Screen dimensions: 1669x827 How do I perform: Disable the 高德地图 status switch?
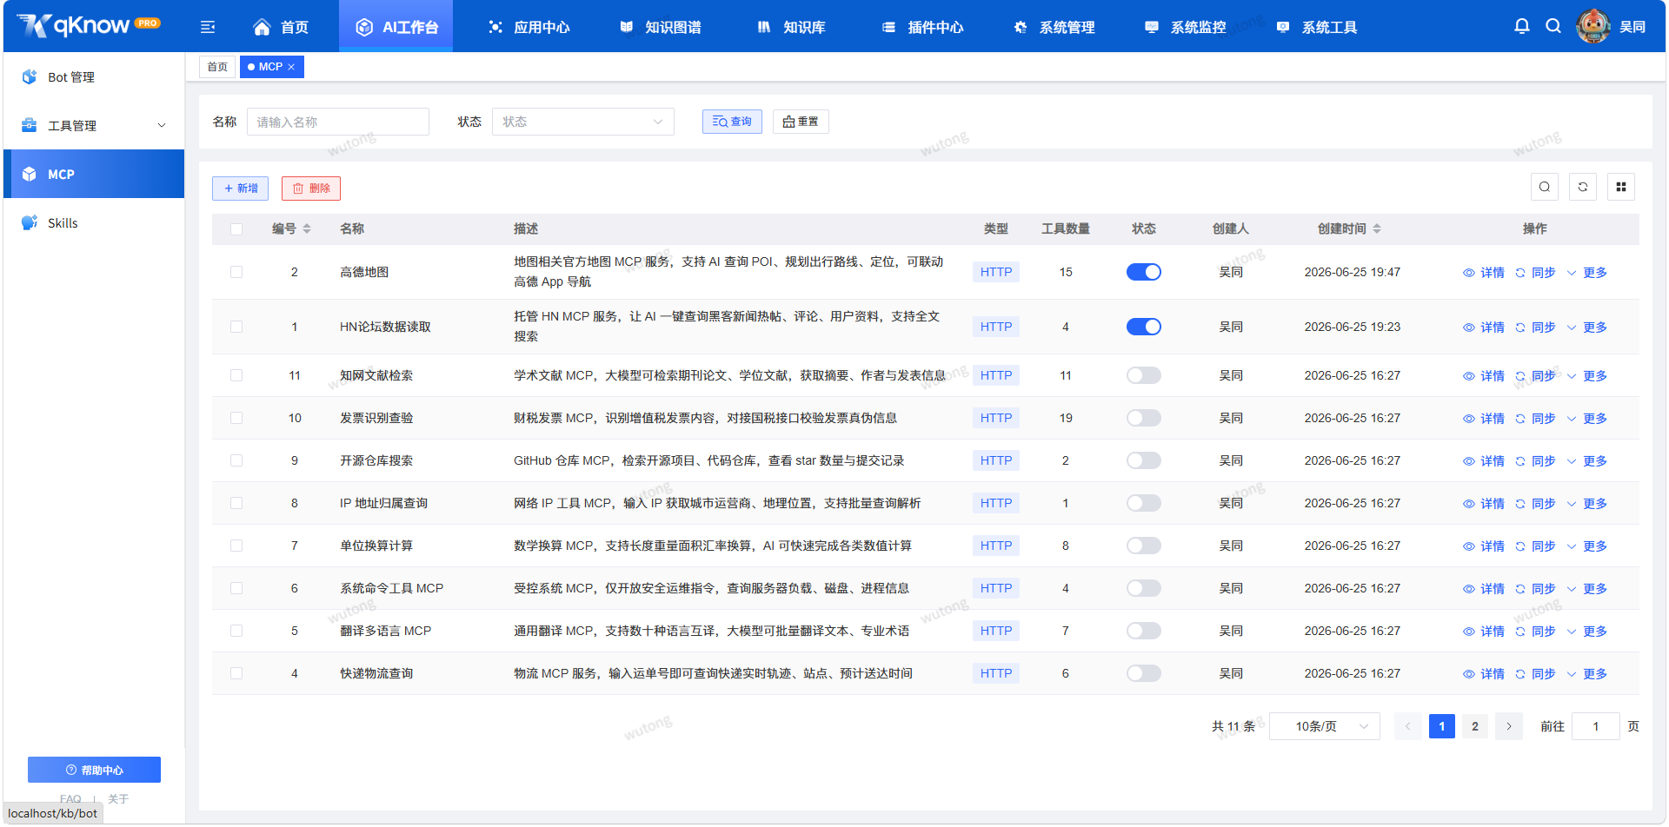click(1144, 272)
